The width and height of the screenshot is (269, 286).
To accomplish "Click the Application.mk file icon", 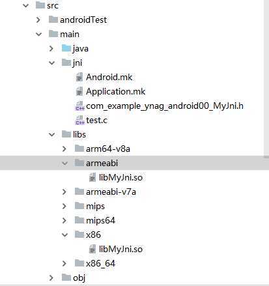I will pos(79,91).
